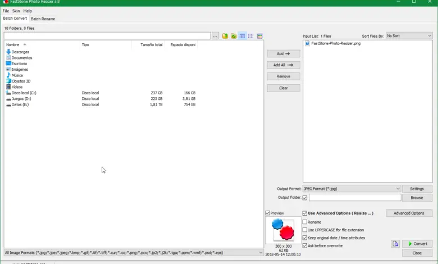This screenshot has width=438, height=264.
Task: Click the Remove button
Action: pyautogui.click(x=284, y=76)
